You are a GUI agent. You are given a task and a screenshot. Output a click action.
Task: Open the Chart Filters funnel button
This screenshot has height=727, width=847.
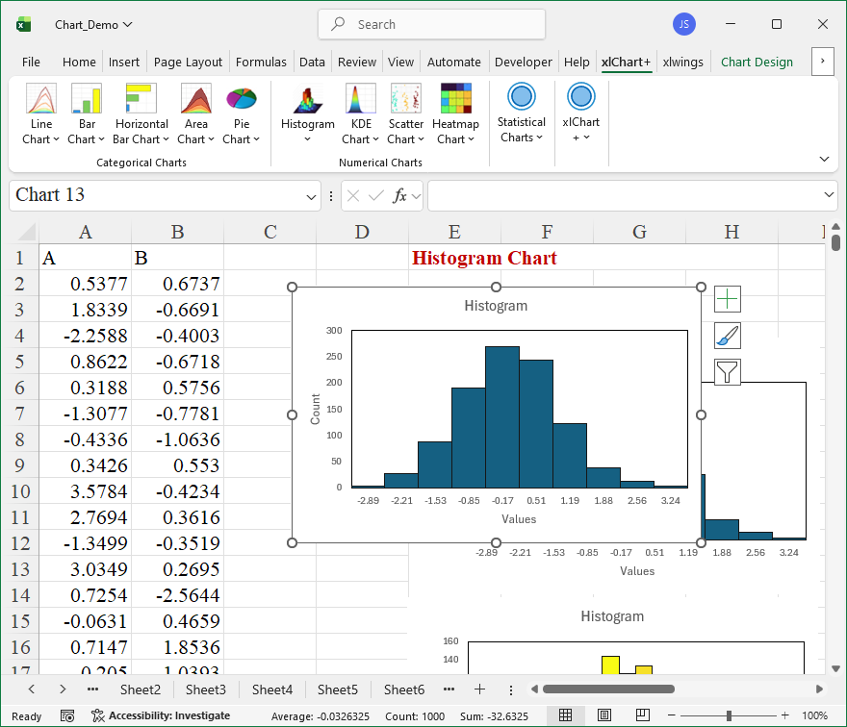pyautogui.click(x=728, y=371)
